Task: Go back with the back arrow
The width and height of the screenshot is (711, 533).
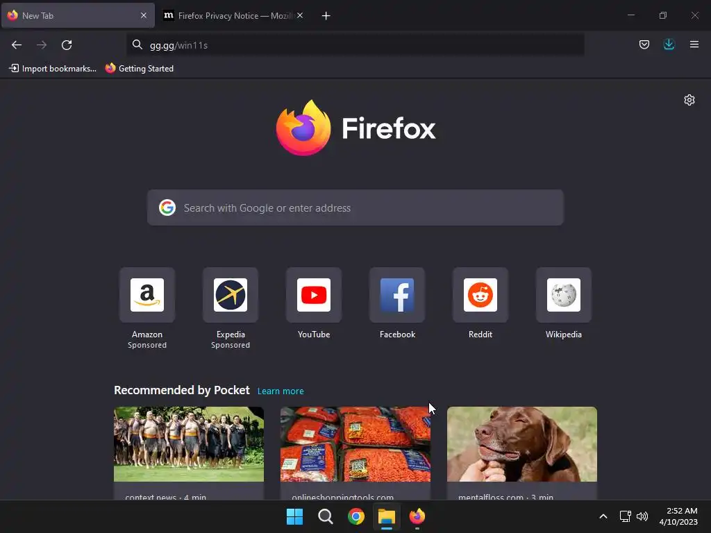Action: point(17,45)
